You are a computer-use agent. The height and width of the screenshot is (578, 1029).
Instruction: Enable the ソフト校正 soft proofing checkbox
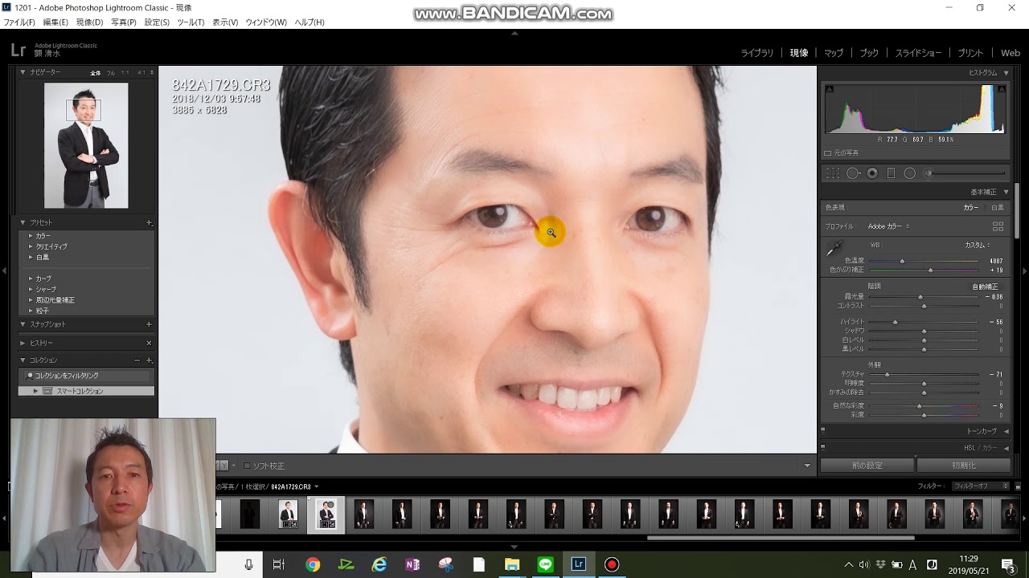point(247,466)
